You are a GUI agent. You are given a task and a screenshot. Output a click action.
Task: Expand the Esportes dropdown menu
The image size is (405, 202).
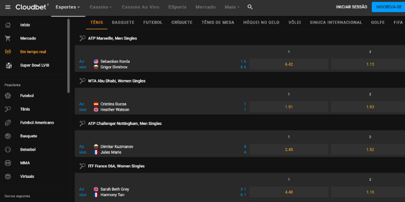coord(67,7)
